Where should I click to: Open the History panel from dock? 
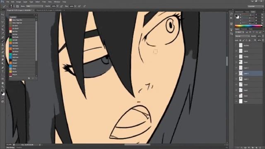231,14
